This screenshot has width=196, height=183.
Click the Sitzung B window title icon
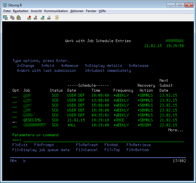(x=5, y=5)
